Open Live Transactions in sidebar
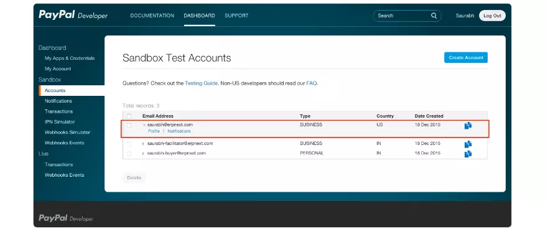The width and height of the screenshot is (548, 239). click(58, 165)
